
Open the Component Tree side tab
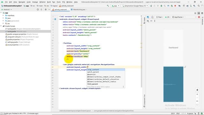(x=144, y=101)
